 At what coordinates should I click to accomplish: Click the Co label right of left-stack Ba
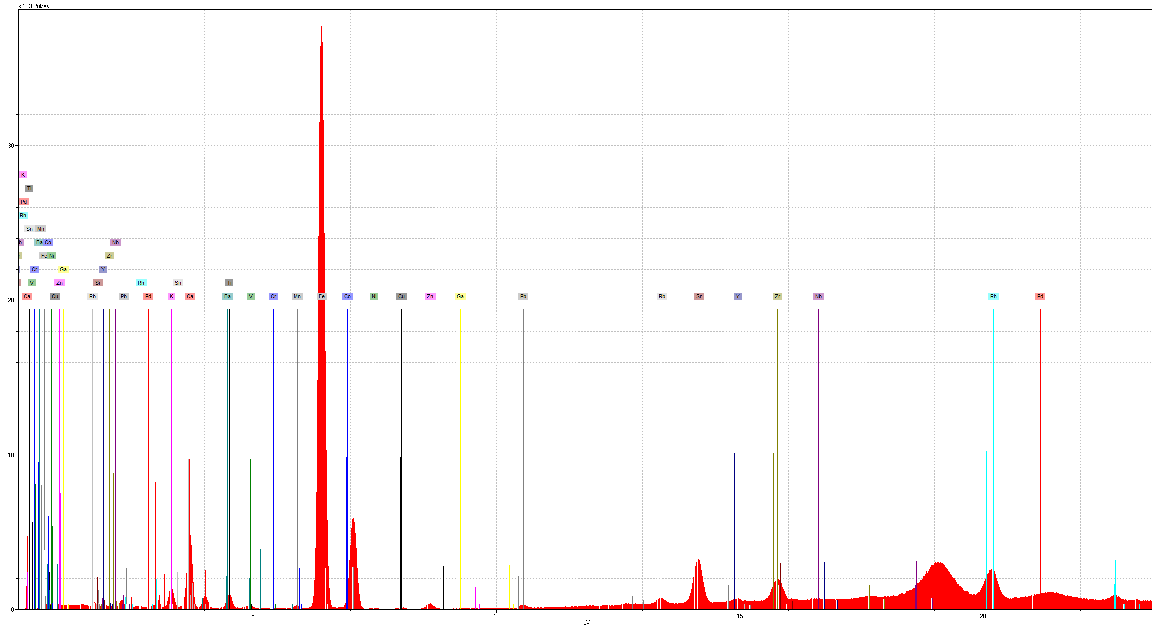click(x=48, y=242)
